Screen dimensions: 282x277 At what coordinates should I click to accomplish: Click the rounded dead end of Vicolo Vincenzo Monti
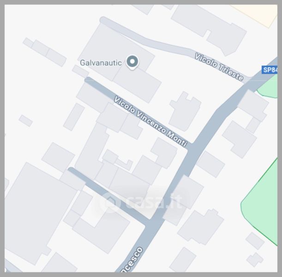click(89, 80)
